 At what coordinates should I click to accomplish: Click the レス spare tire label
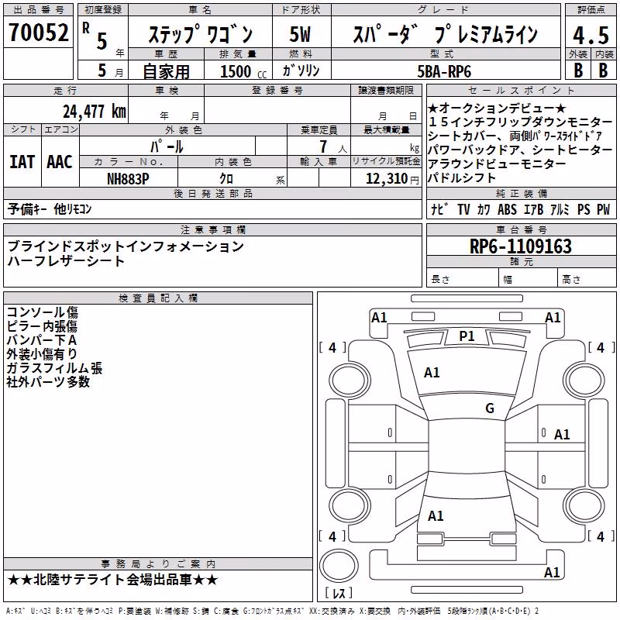coord(339,593)
